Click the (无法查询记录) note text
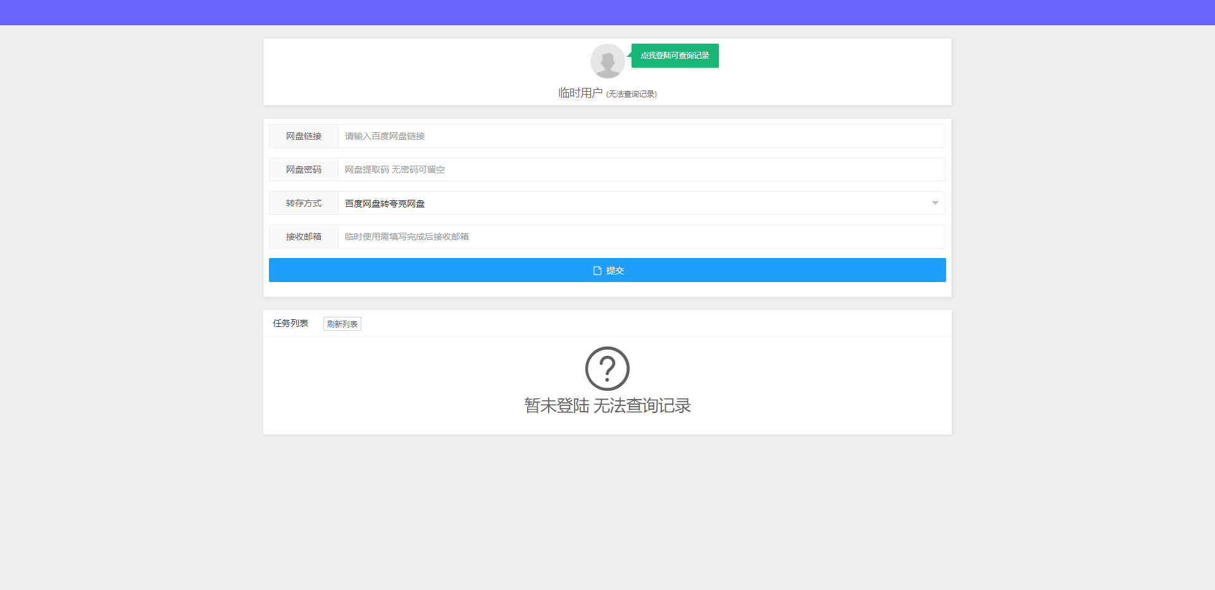 pos(632,94)
